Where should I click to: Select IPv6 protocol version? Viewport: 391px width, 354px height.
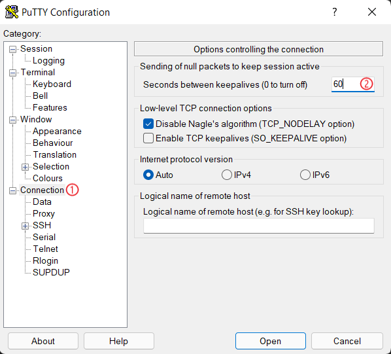coord(305,175)
